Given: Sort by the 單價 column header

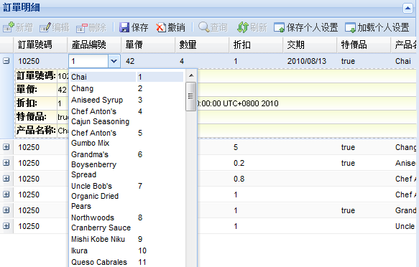Looking at the screenshot, I should (148, 44).
